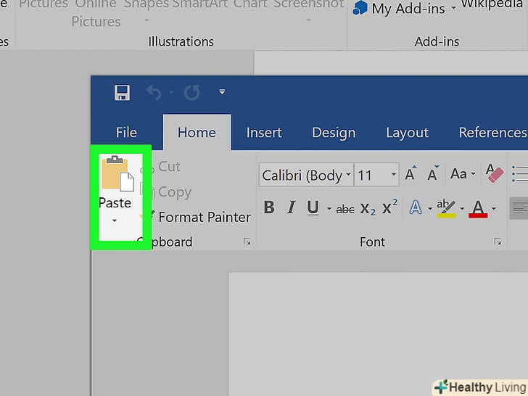The height and width of the screenshot is (396, 528).
Task: Apply Text Effects with the outlined A
Action: coord(416,208)
